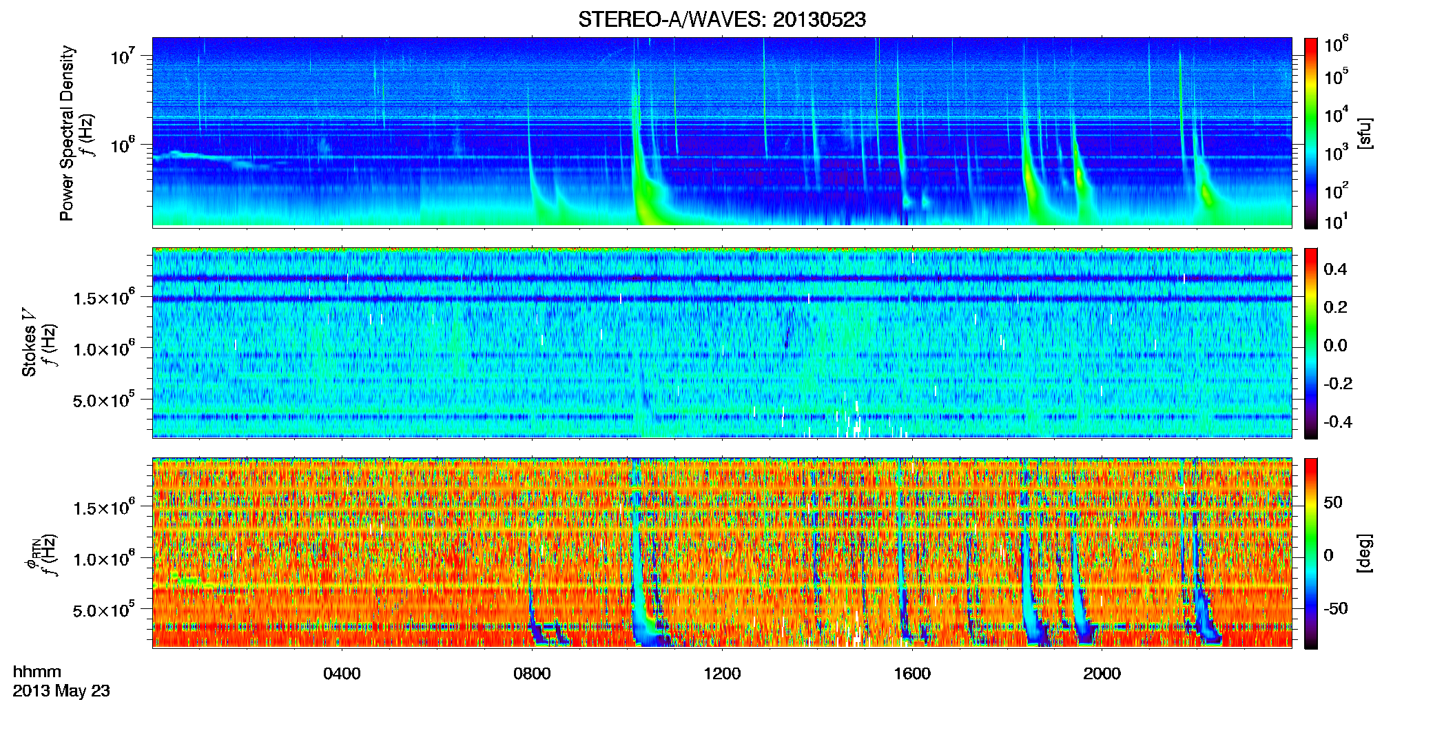
Task: Click the -50 value on degree color bar
Action: (x=1335, y=608)
